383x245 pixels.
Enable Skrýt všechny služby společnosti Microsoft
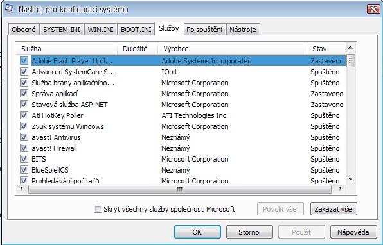coord(98,209)
